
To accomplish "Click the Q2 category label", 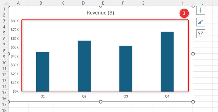I will click(x=84, y=96).
